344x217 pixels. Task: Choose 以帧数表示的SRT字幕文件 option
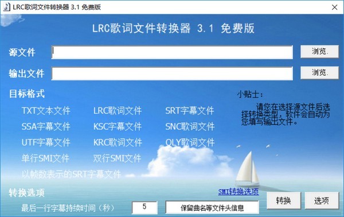point(71,174)
